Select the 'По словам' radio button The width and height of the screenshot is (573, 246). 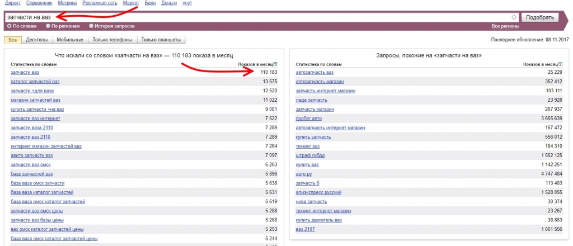click(9, 26)
